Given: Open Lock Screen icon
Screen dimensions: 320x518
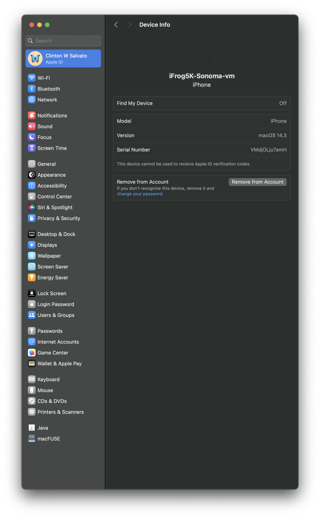Looking at the screenshot, I should [x=32, y=293].
